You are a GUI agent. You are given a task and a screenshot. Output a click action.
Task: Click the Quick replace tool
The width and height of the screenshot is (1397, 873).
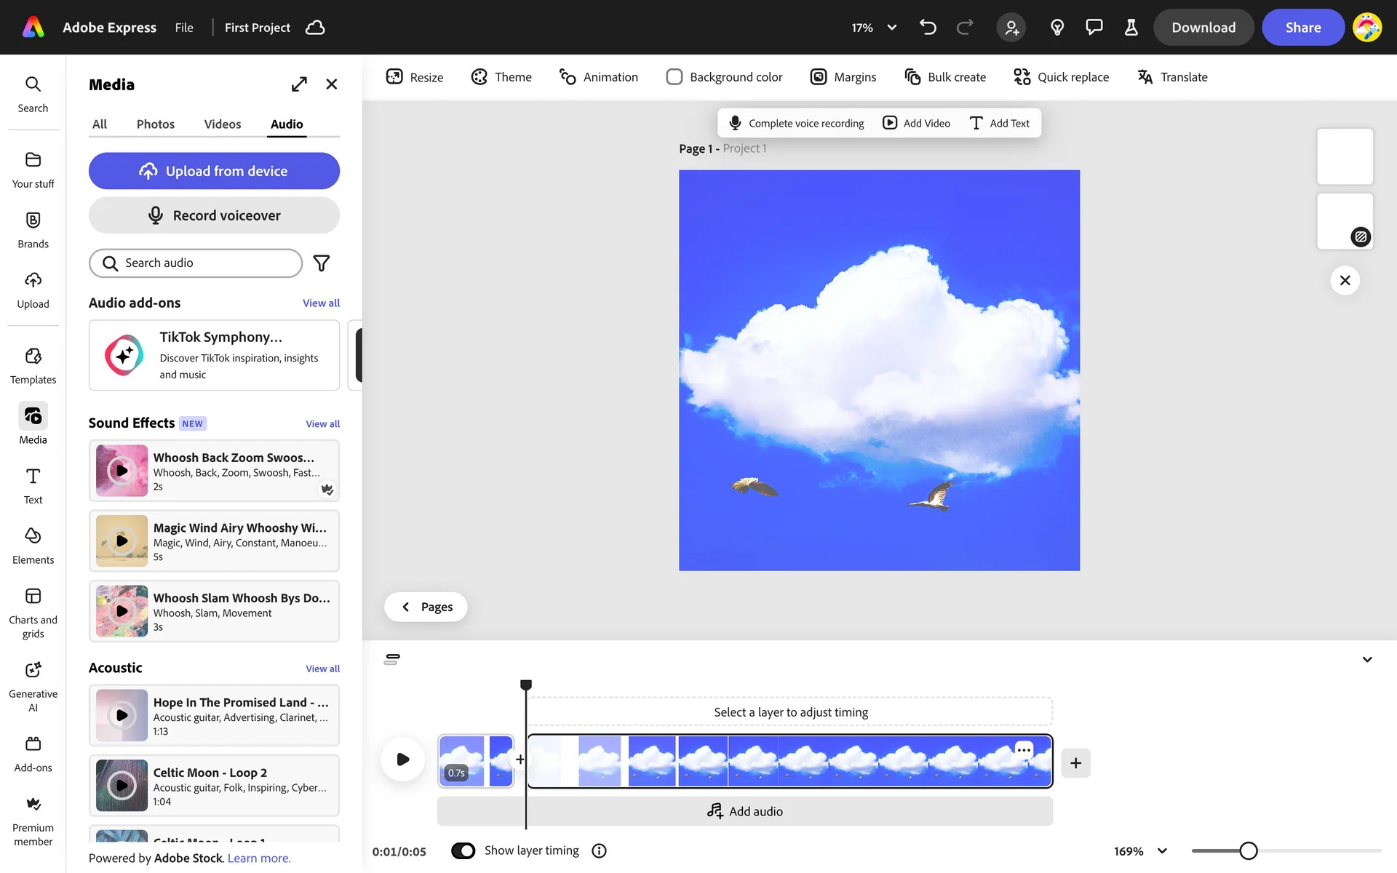point(1061,77)
